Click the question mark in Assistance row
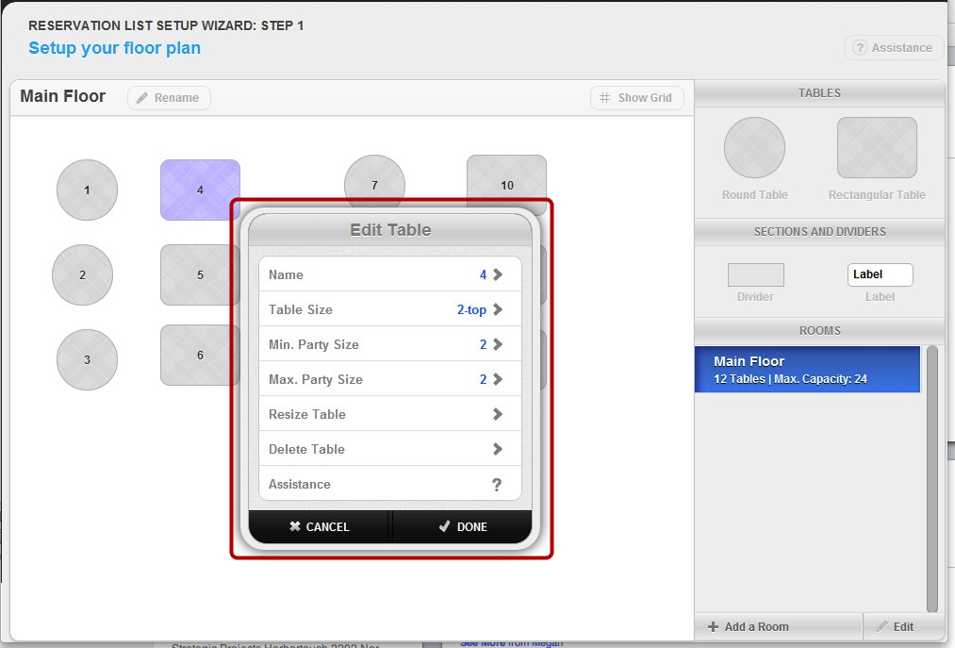The image size is (955, 648). pyautogui.click(x=497, y=484)
